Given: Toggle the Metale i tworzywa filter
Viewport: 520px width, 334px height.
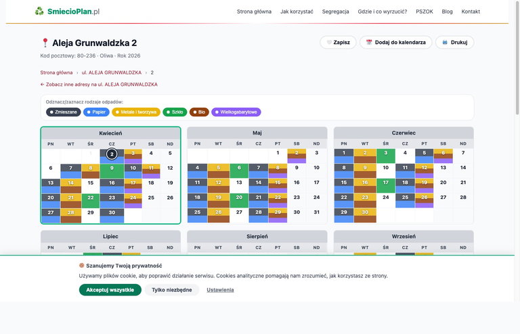Looking at the screenshot, I should (135, 112).
